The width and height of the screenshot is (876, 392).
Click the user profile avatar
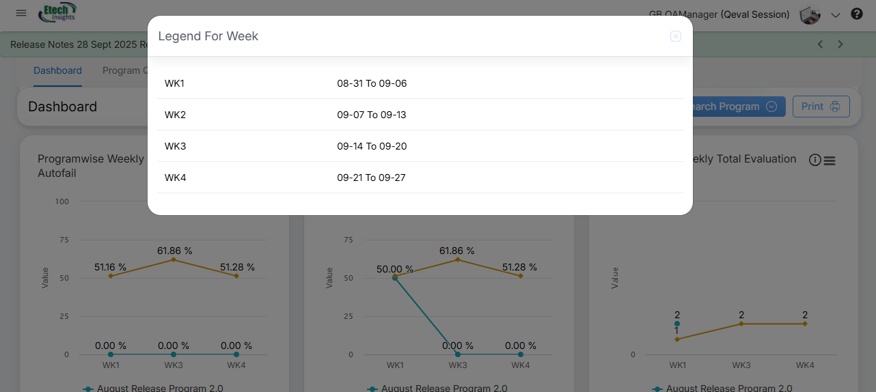[810, 15]
